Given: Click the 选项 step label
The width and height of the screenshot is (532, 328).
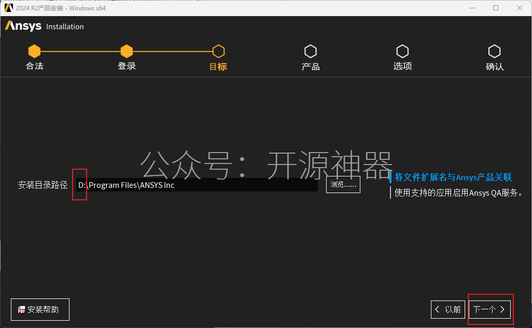Looking at the screenshot, I should [402, 66].
